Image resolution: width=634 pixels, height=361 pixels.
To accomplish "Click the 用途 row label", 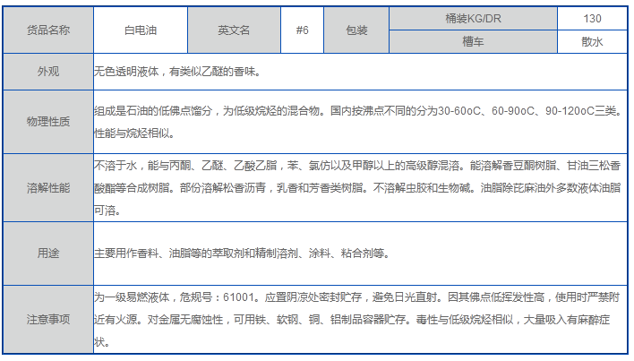I will click(48, 254).
